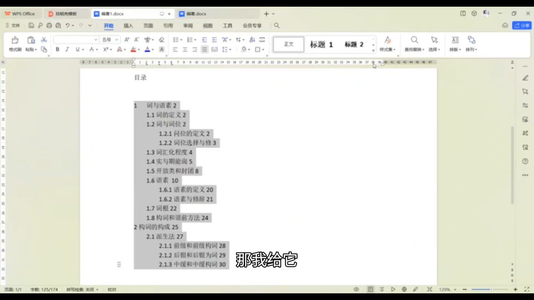
Task: Click the Distributed alignment icon
Action: (214, 49)
